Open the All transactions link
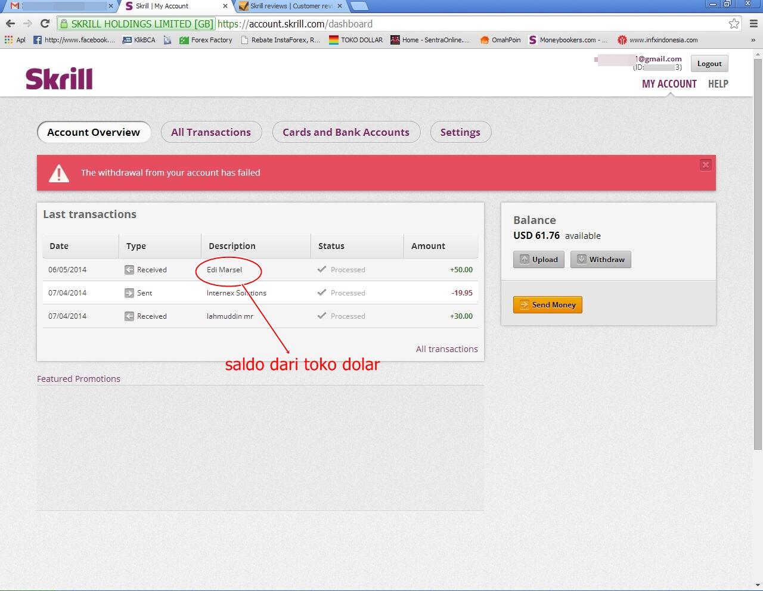Viewport: 763px width, 591px height. pos(446,349)
